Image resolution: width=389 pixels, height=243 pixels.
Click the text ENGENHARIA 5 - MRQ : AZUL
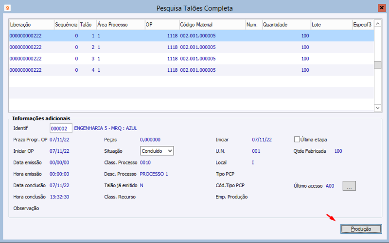[106, 128]
